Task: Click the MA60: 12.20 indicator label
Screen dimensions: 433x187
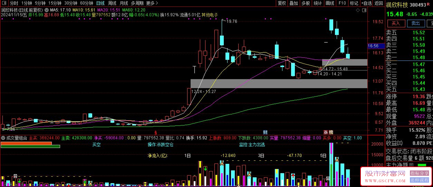Action: point(134,9)
